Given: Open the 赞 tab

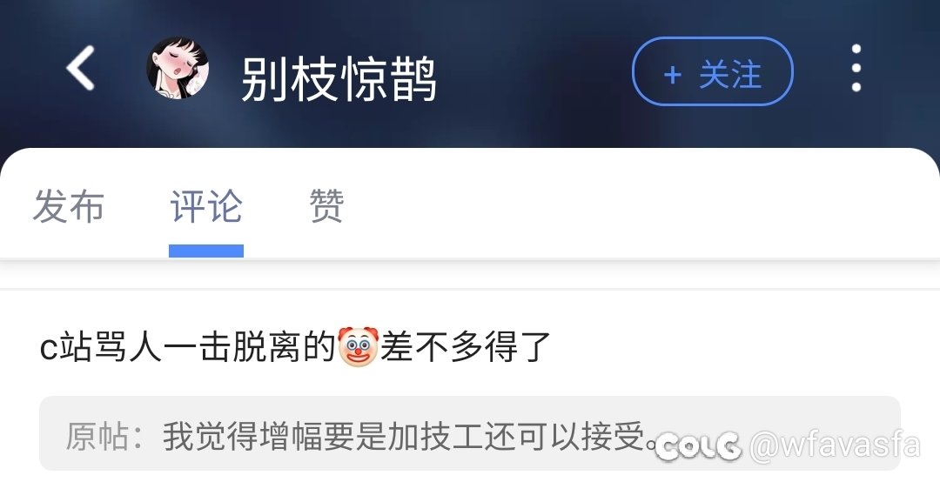Looking at the screenshot, I should (326, 206).
